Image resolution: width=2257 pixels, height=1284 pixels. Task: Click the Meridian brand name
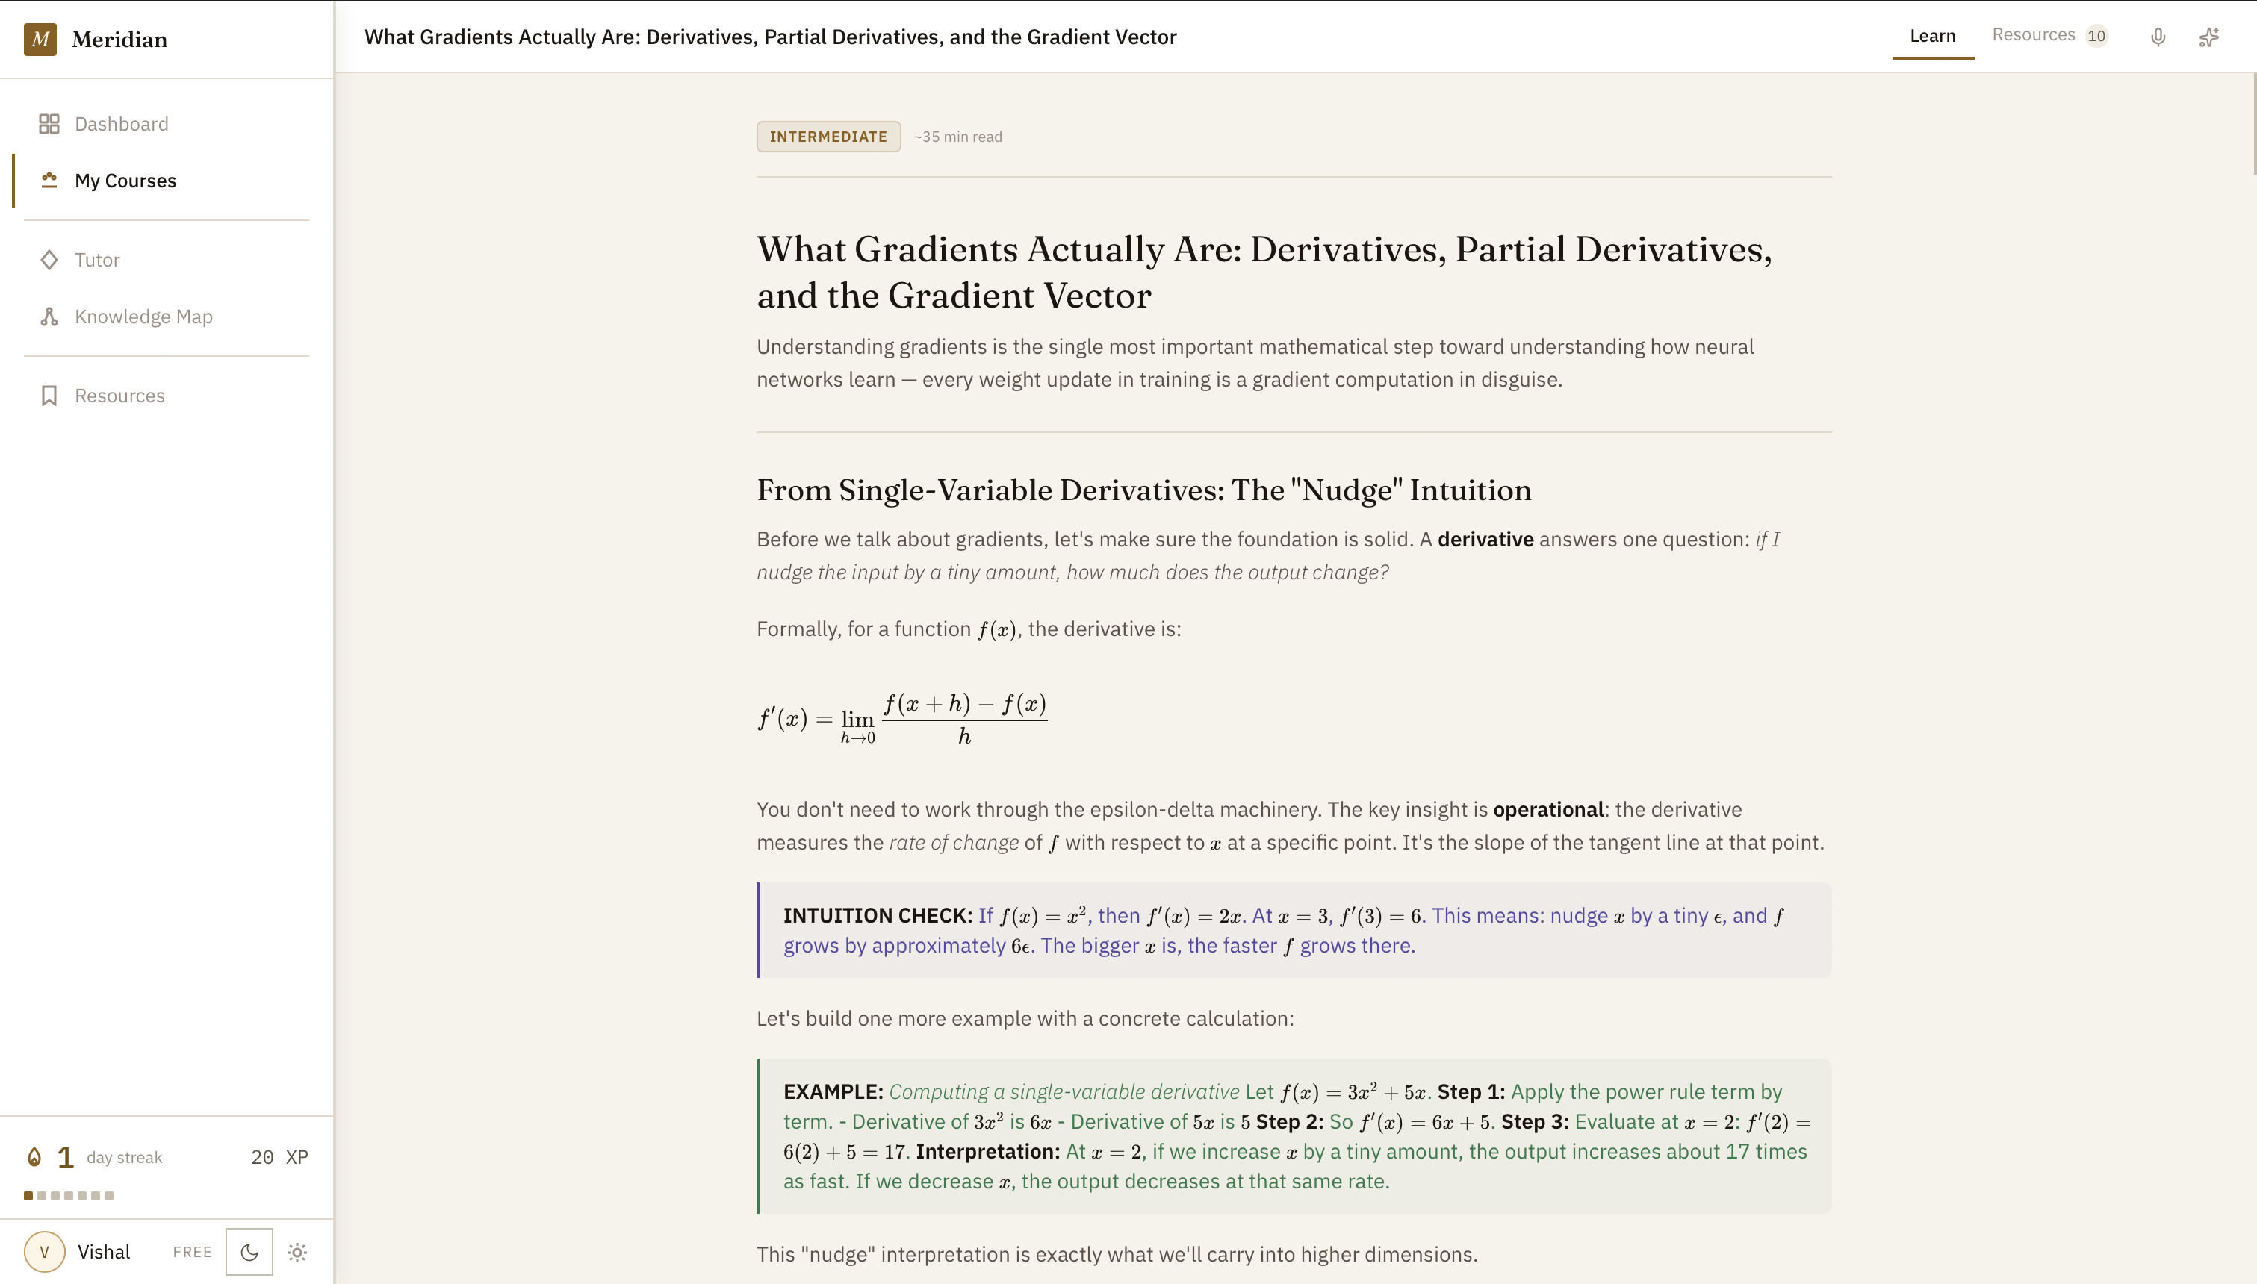click(x=119, y=40)
